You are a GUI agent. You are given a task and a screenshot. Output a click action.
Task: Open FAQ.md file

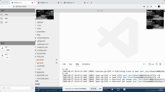coord(40,57)
